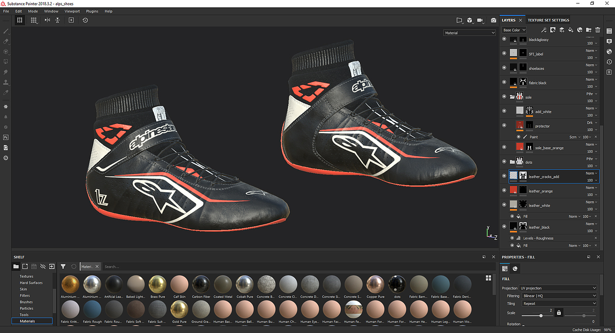This screenshot has height=333, width=615.
Task: Click the add effect magic wand
Action: click(544, 30)
